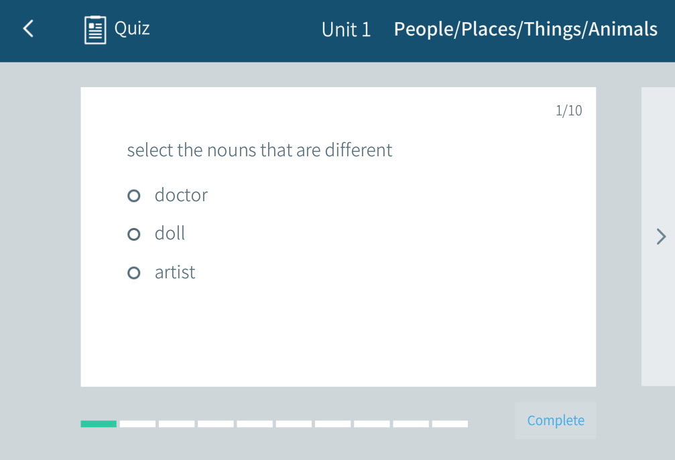Screen dimensions: 675x460
Task: Select the doctor radio option
Action: click(x=134, y=196)
